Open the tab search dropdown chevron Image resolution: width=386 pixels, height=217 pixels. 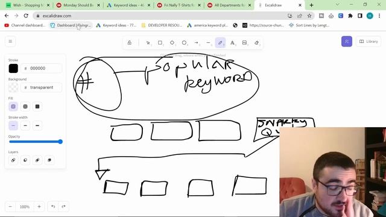338,5
